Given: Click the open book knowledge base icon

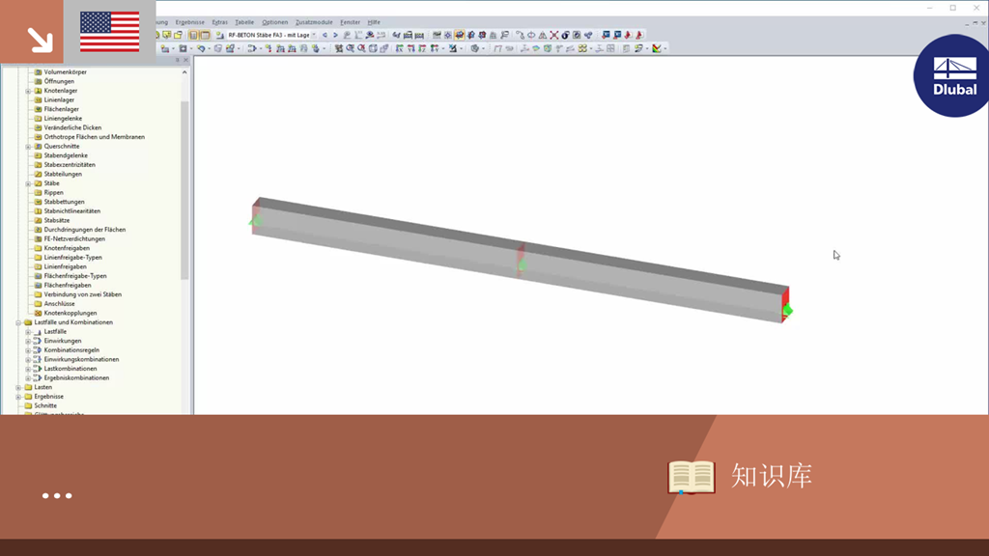Looking at the screenshot, I should click(x=692, y=477).
